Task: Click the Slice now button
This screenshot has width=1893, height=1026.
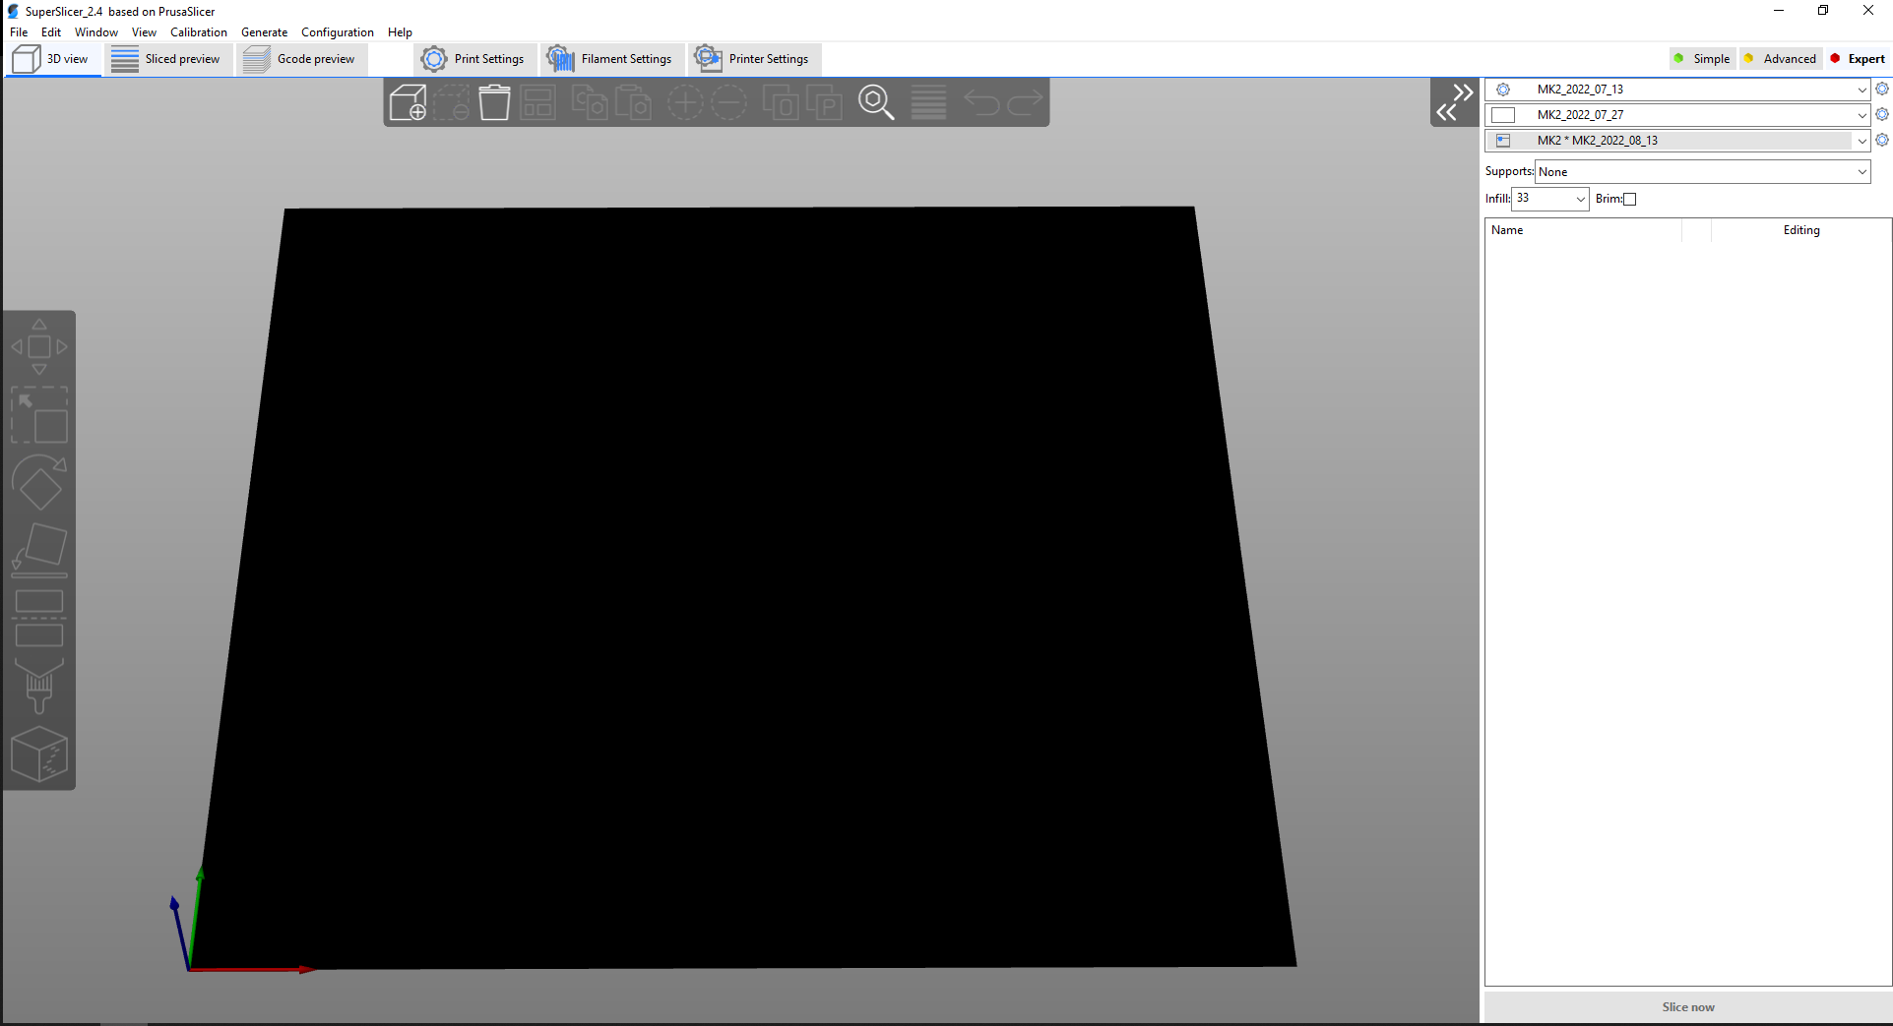Action: (1686, 1006)
